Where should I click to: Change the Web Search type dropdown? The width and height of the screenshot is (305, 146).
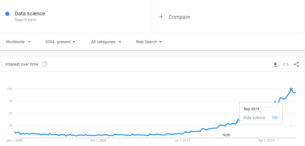pos(149,42)
